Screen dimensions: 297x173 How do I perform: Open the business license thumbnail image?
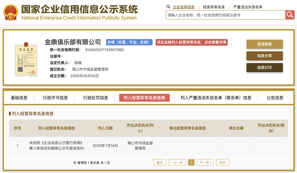[x=26, y=59]
